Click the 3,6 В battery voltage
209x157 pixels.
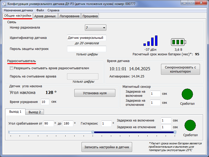[x=178, y=50]
